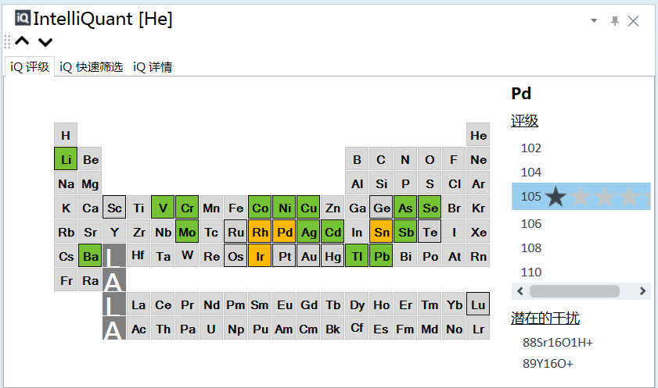Screen dimensions: 658x388
Task: Select the Pb element tile
Action: click(381, 256)
